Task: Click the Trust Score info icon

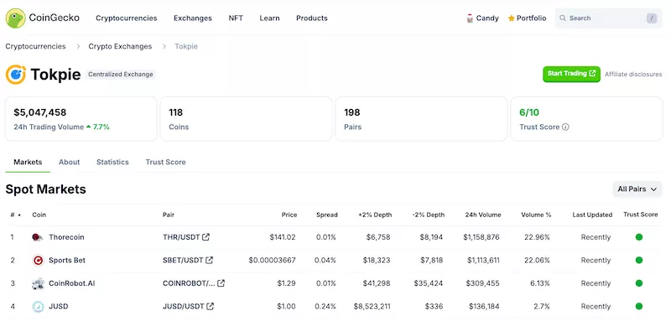Action: click(565, 127)
